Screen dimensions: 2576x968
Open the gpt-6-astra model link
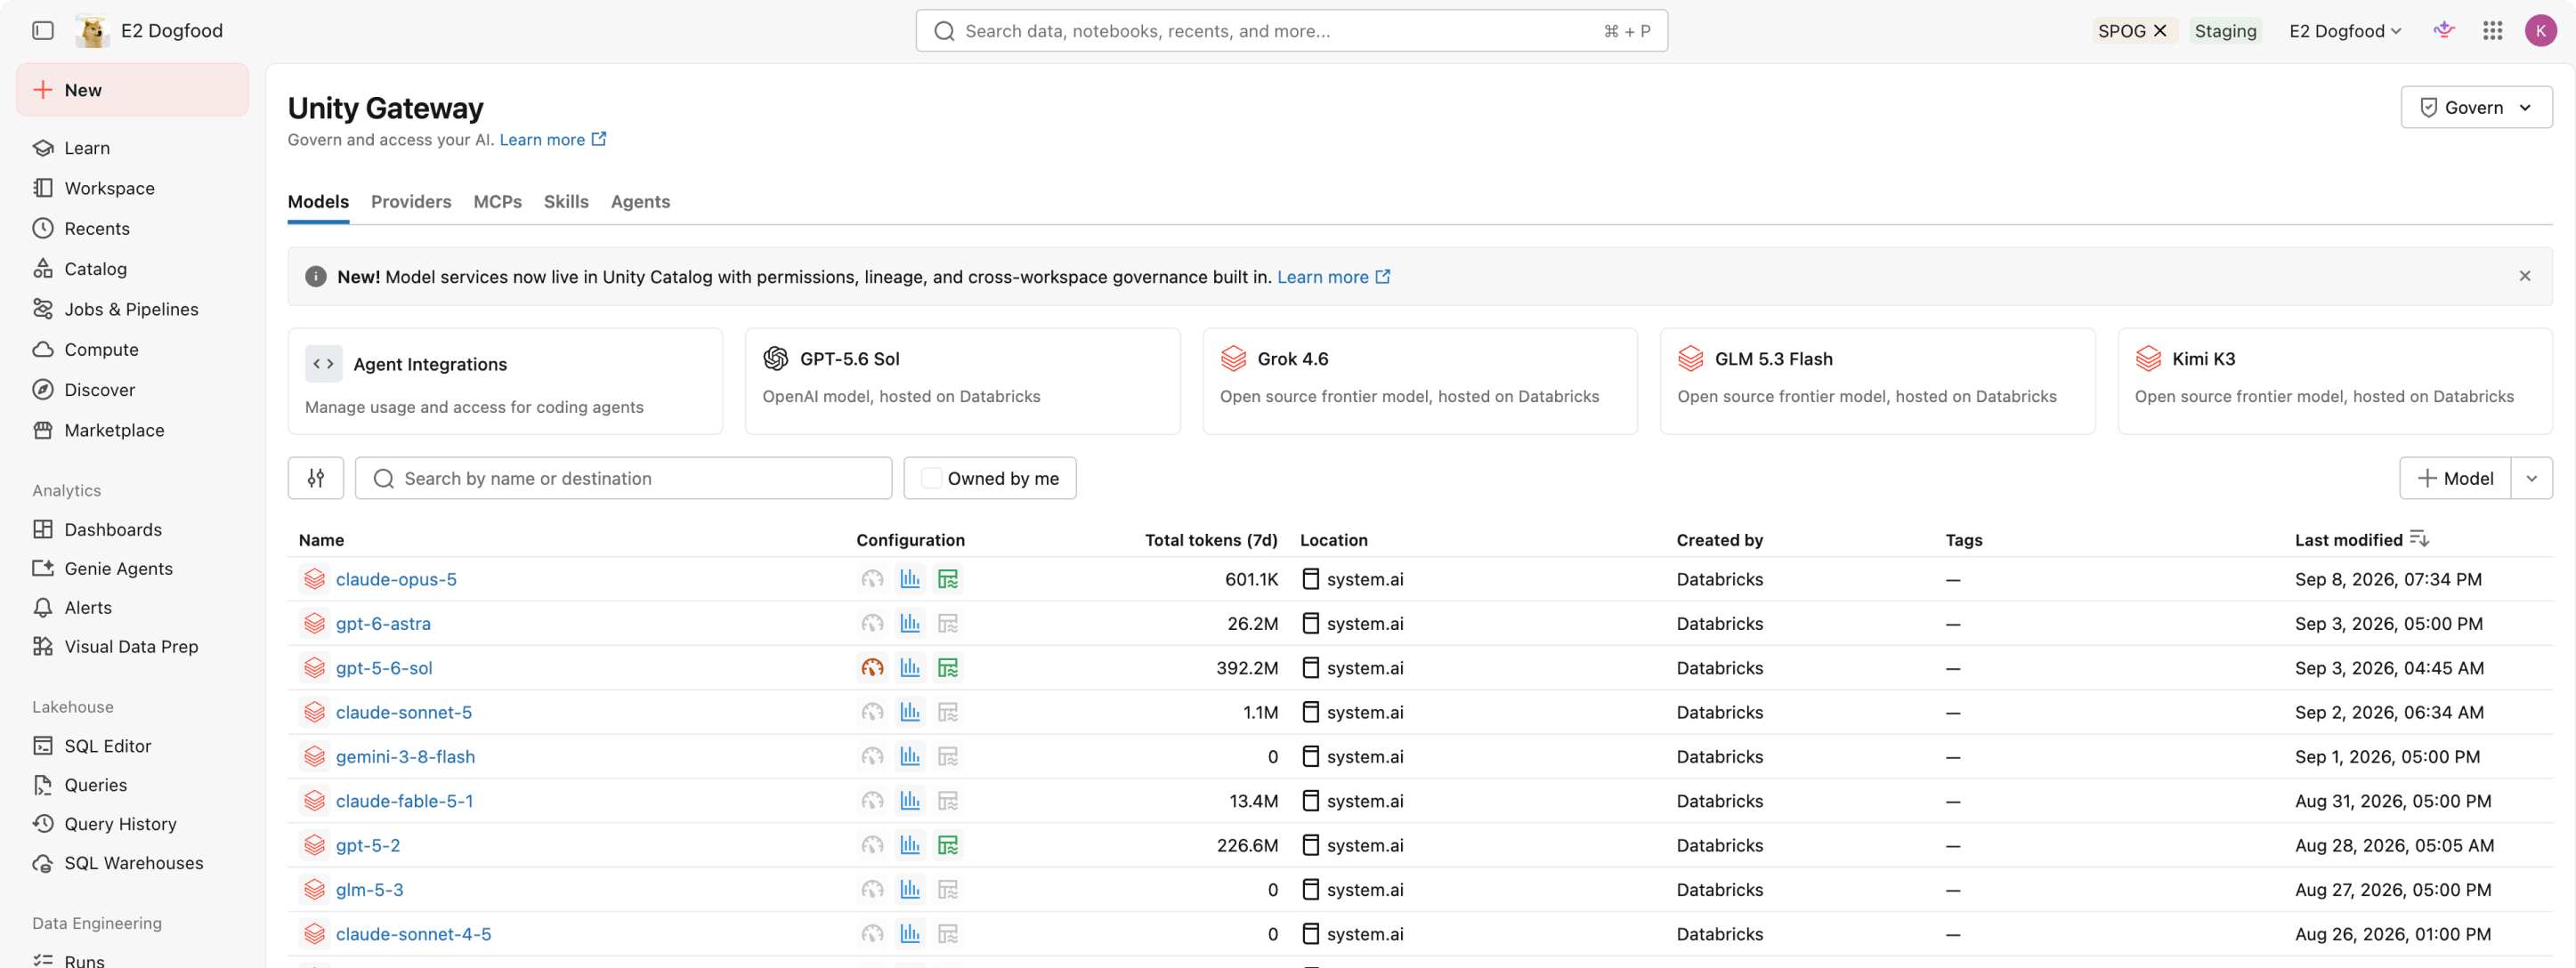383,624
